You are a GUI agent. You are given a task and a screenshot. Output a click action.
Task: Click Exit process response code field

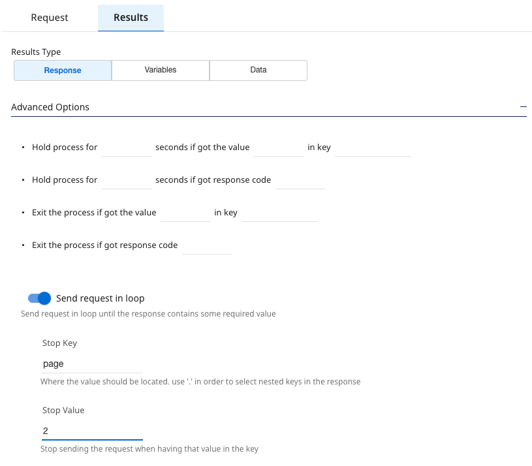[x=207, y=245]
